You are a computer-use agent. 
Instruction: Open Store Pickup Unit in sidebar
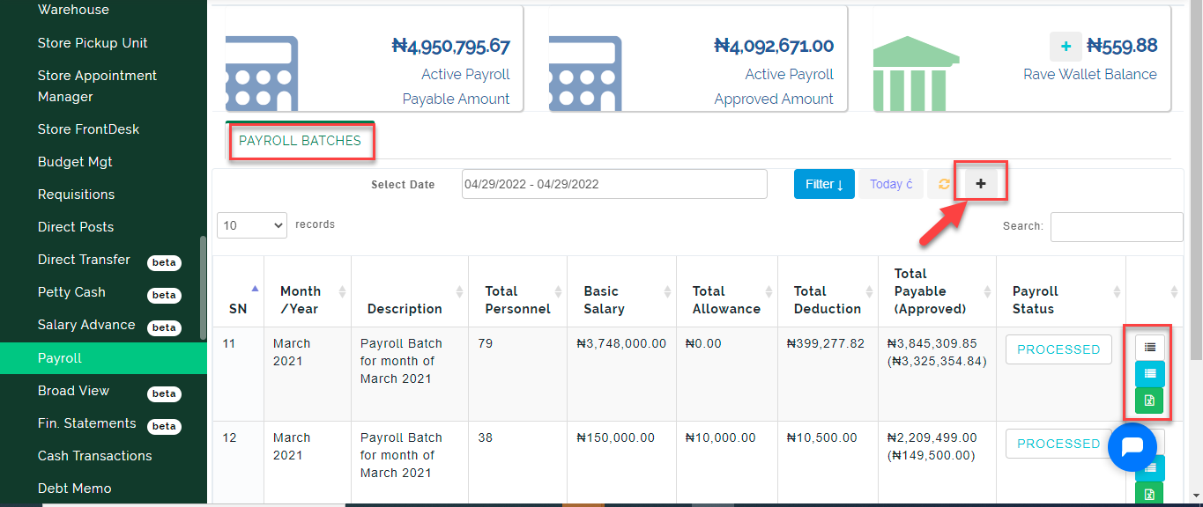pos(93,43)
